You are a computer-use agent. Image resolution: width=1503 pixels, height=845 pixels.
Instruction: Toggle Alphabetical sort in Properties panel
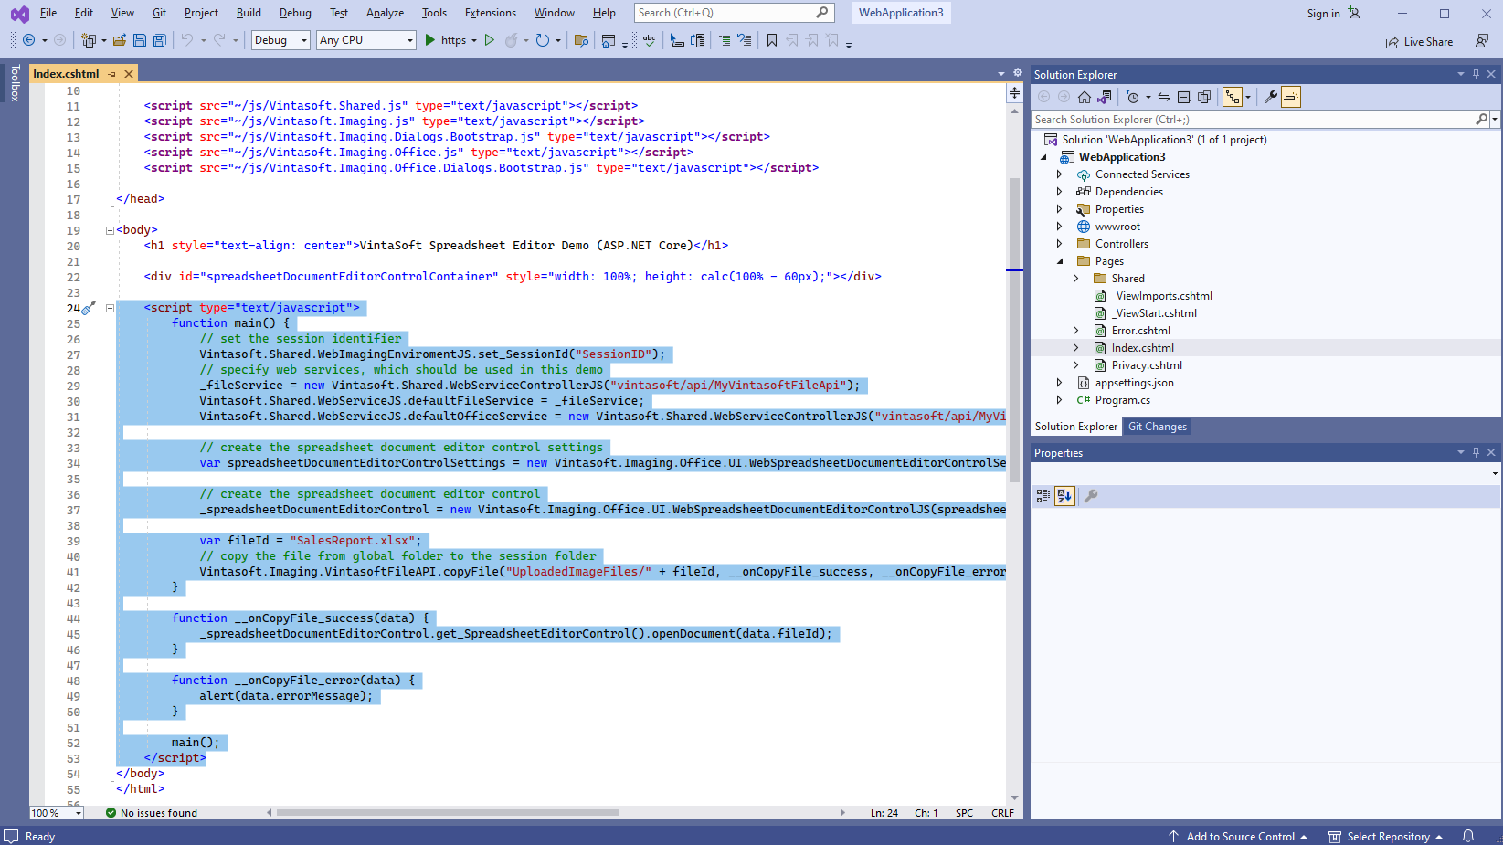(1064, 496)
